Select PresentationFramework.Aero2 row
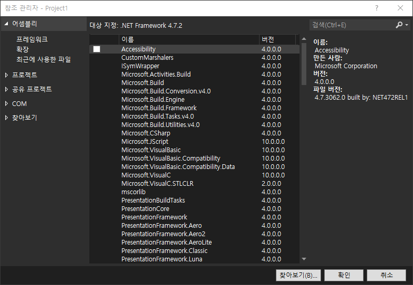 194,234
